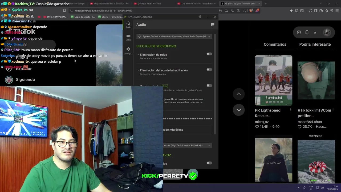Select the New buffed Fox is BUSTED tab

point(110,3)
